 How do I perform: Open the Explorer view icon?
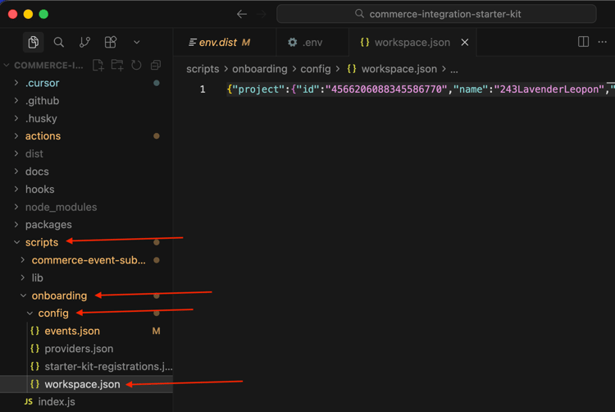pos(34,42)
